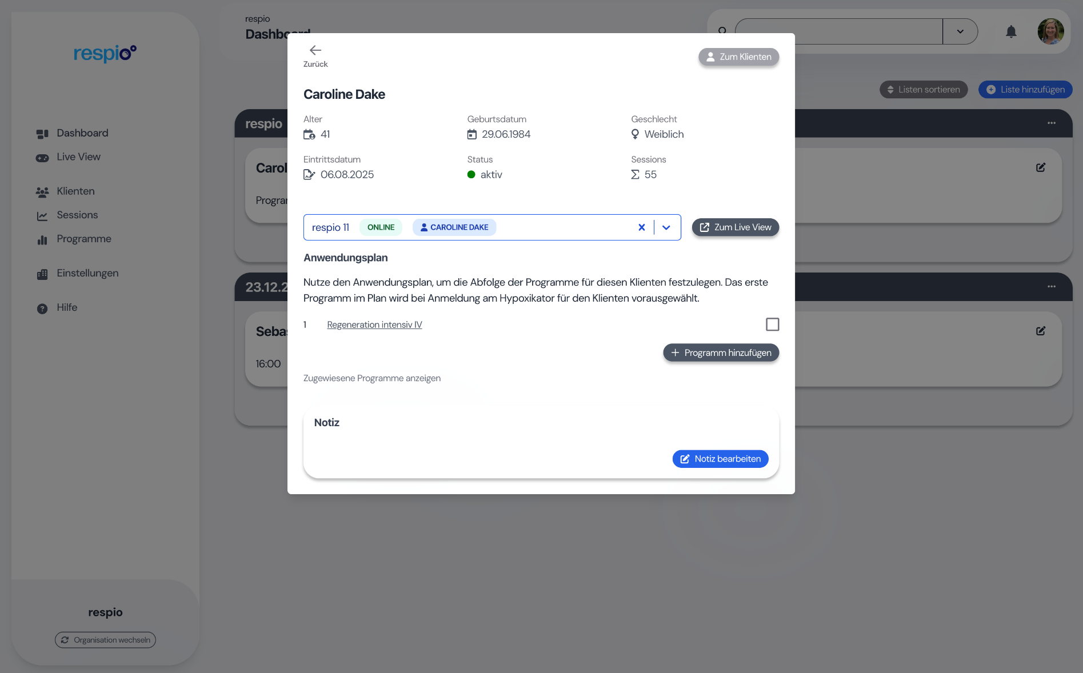Viewport: 1083px width, 673px height.
Task: Click the Sessions chart icon
Action: (x=42, y=216)
